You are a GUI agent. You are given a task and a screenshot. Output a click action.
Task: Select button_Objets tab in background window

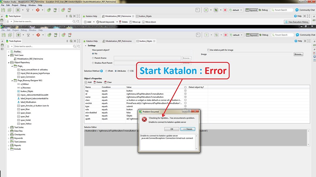tap(144, 16)
